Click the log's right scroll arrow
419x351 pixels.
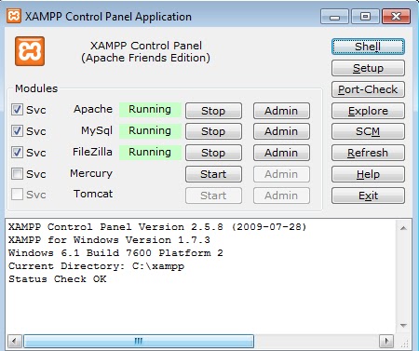click(x=386, y=341)
